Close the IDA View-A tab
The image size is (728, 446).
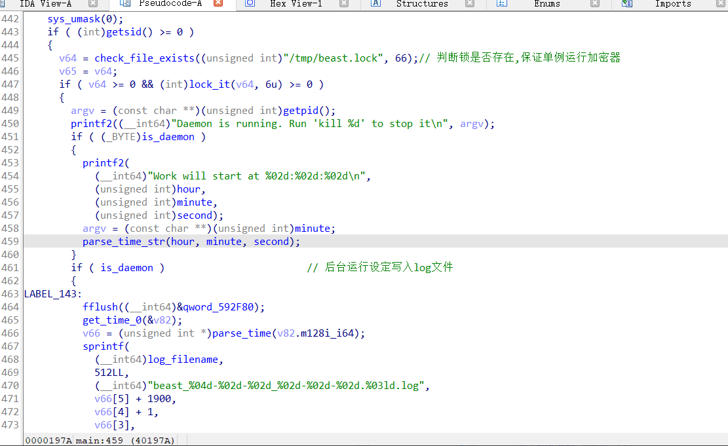(x=93, y=4)
